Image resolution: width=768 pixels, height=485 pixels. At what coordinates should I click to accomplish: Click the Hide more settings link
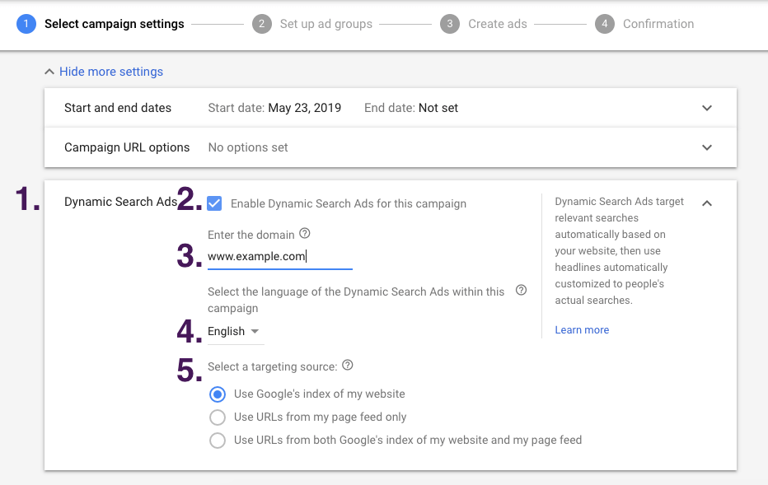pyautogui.click(x=111, y=72)
